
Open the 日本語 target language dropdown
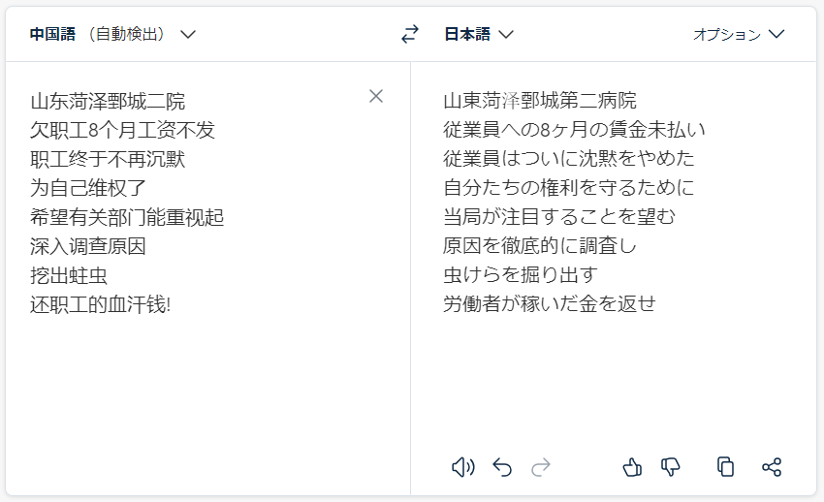(479, 34)
